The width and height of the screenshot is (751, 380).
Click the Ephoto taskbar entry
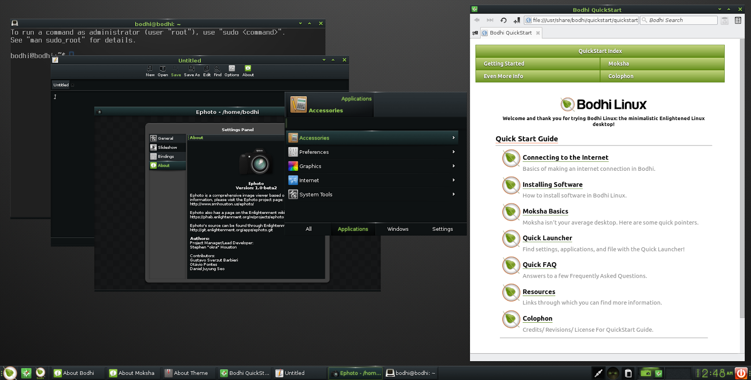pos(356,373)
